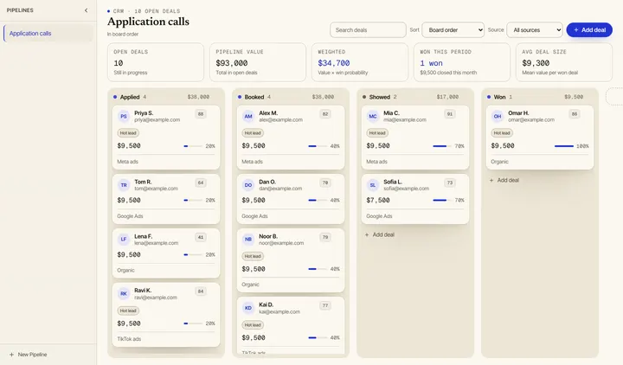The width and height of the screenshot is (623, 365).
Task: Click the Open Deals stat card
Action: click(156, 62)
